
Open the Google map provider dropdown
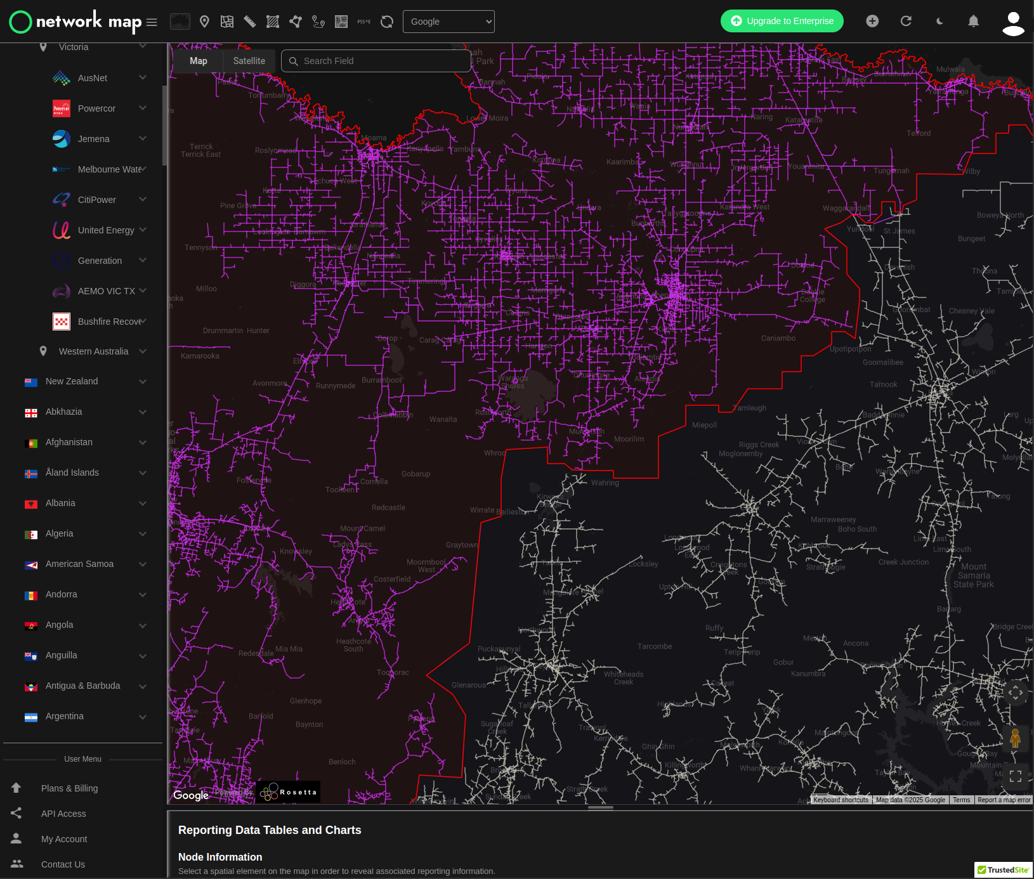(x=448, y=21)
